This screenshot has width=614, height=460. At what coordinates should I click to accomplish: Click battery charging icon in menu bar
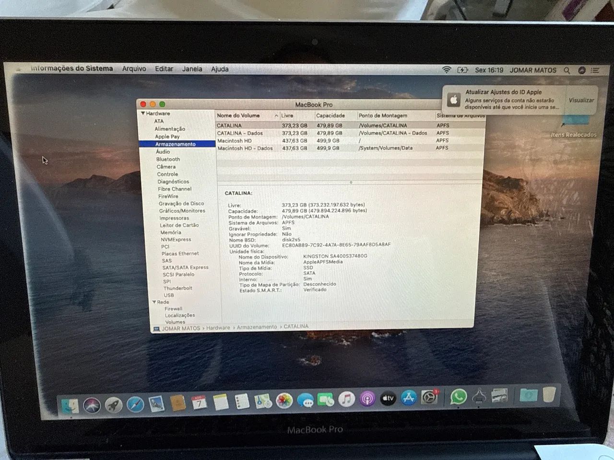pyautogui.click(x=462, y=70)
